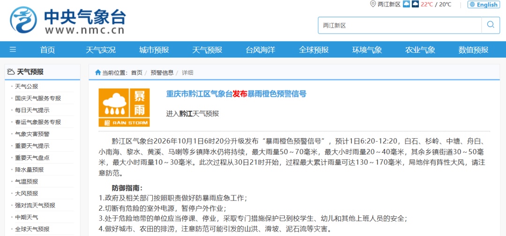Click the cloud icon beside the sidebar 天气预报 heading
This screenshot has width=506, height=236.
click(11, 72)
